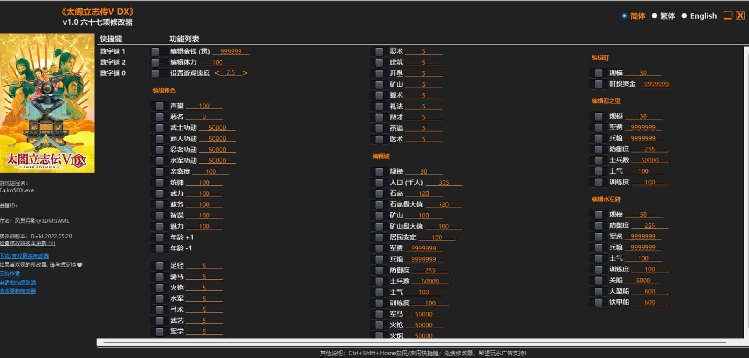749x358 pixels.
Task: Toggle the 编辑金钱 (贯) switch
Action: click(158, 52)
